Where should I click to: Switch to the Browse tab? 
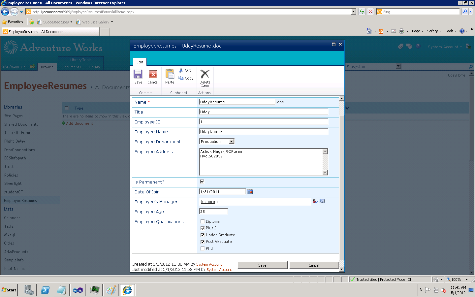47,67
